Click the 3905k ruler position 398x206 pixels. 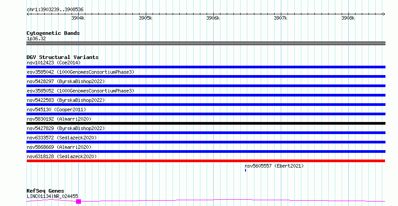[x=145, y=18]
